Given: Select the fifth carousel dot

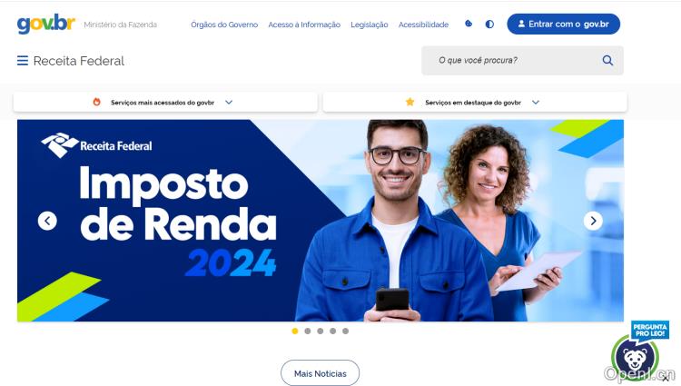Looking at the screenshot, I should 345,331.
